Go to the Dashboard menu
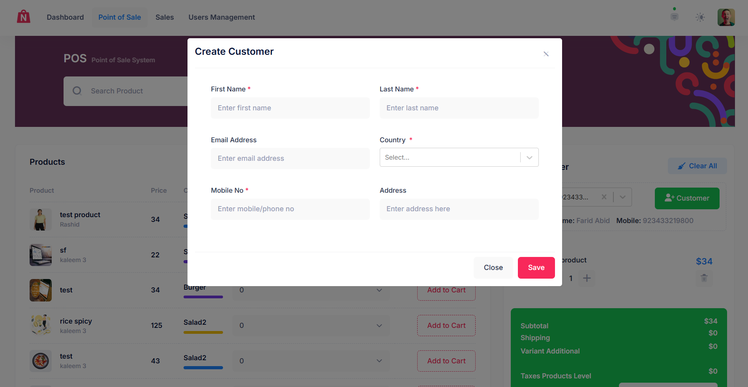Screen dimensions: 748x387 click(65, 17)
